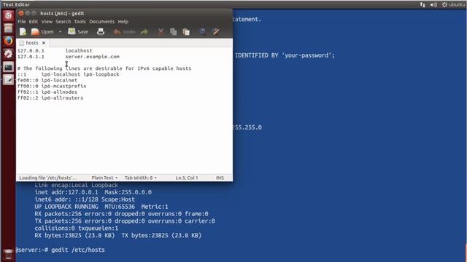Click empty editing area of hosts document
The image size is (467, 262).
pos(124,137)
